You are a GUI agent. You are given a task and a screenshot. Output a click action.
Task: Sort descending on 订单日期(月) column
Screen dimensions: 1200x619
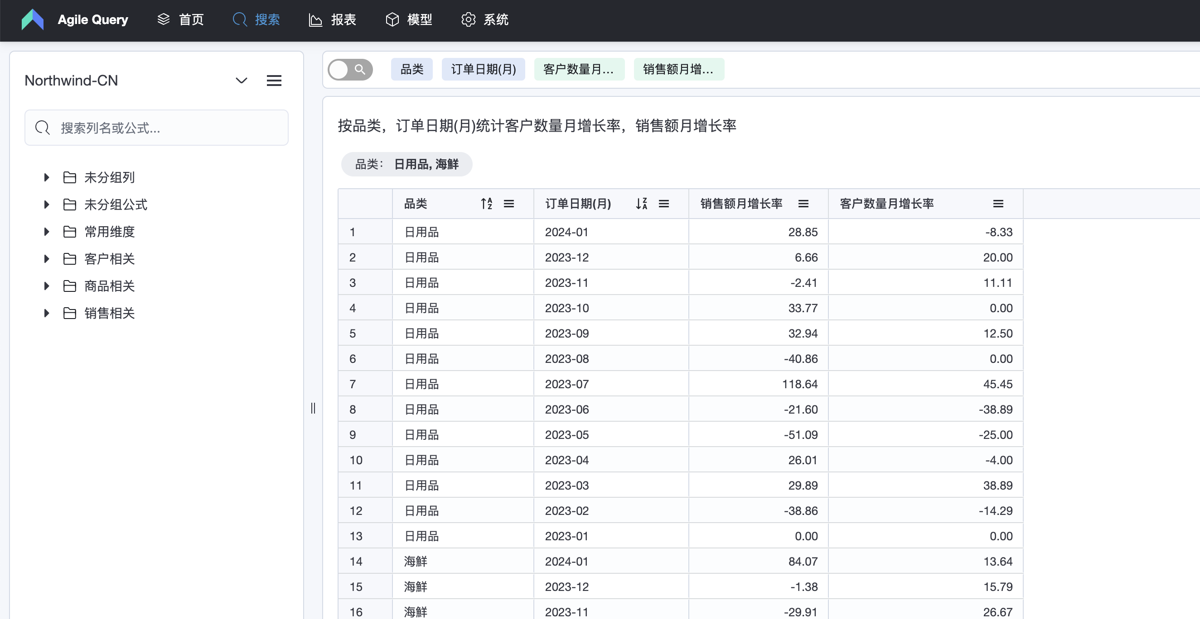(641, 204)
